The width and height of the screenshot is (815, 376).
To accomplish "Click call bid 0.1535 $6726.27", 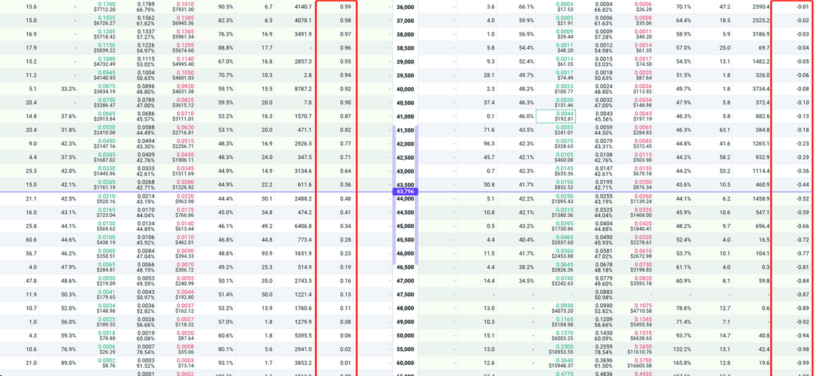I will (104, 21).
